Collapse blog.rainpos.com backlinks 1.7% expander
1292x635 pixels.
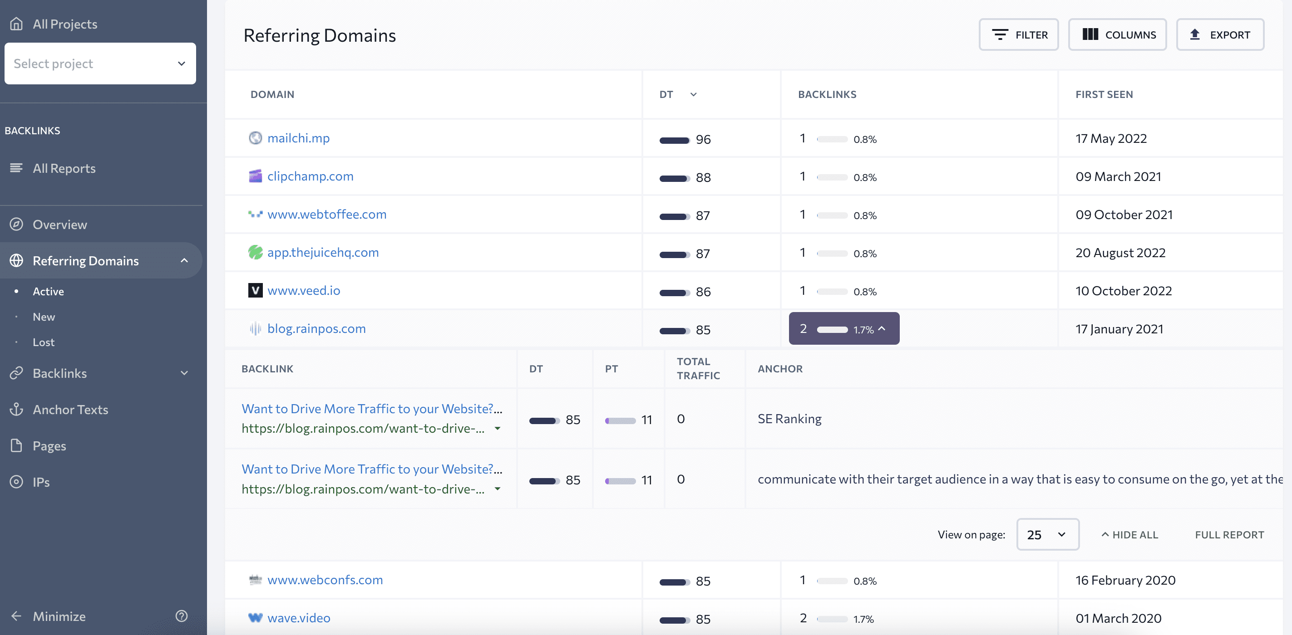pos(843,328)
